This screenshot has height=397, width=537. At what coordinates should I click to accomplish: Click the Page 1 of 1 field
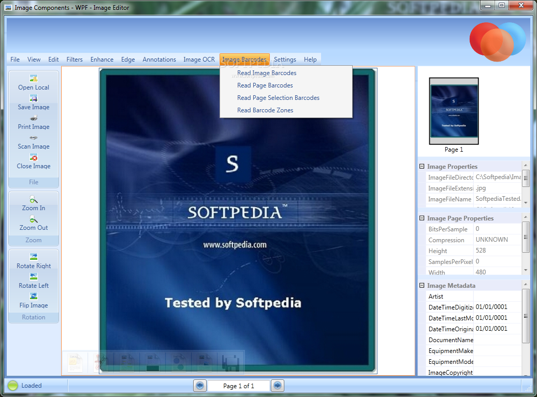pyautogui.click(x=239, y=386)
